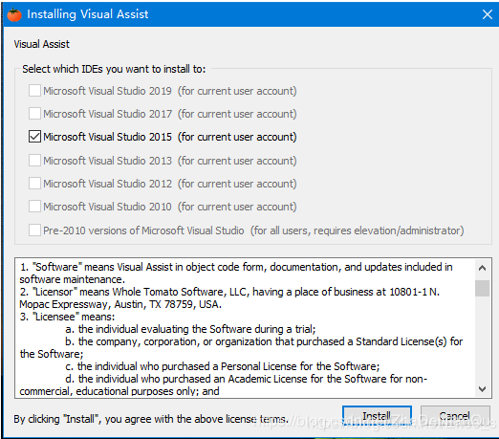Click 'Installing Visual Assist' title bar text
Screen dimensions: 499x439
coord(88,14)
